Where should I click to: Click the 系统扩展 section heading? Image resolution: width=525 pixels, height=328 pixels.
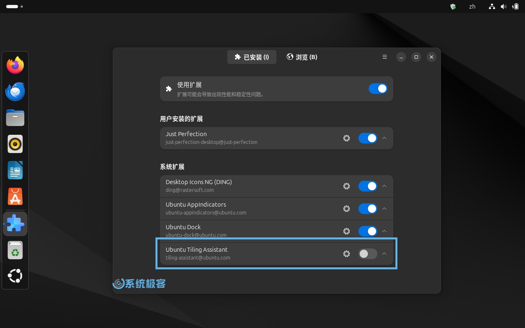[x=172, y=167]
